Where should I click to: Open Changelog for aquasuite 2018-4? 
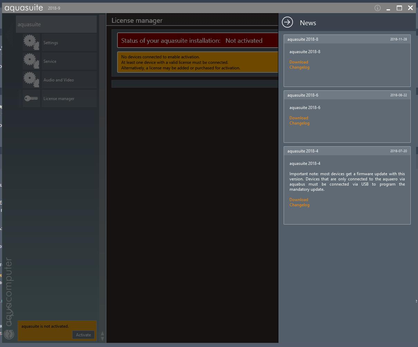300,205
